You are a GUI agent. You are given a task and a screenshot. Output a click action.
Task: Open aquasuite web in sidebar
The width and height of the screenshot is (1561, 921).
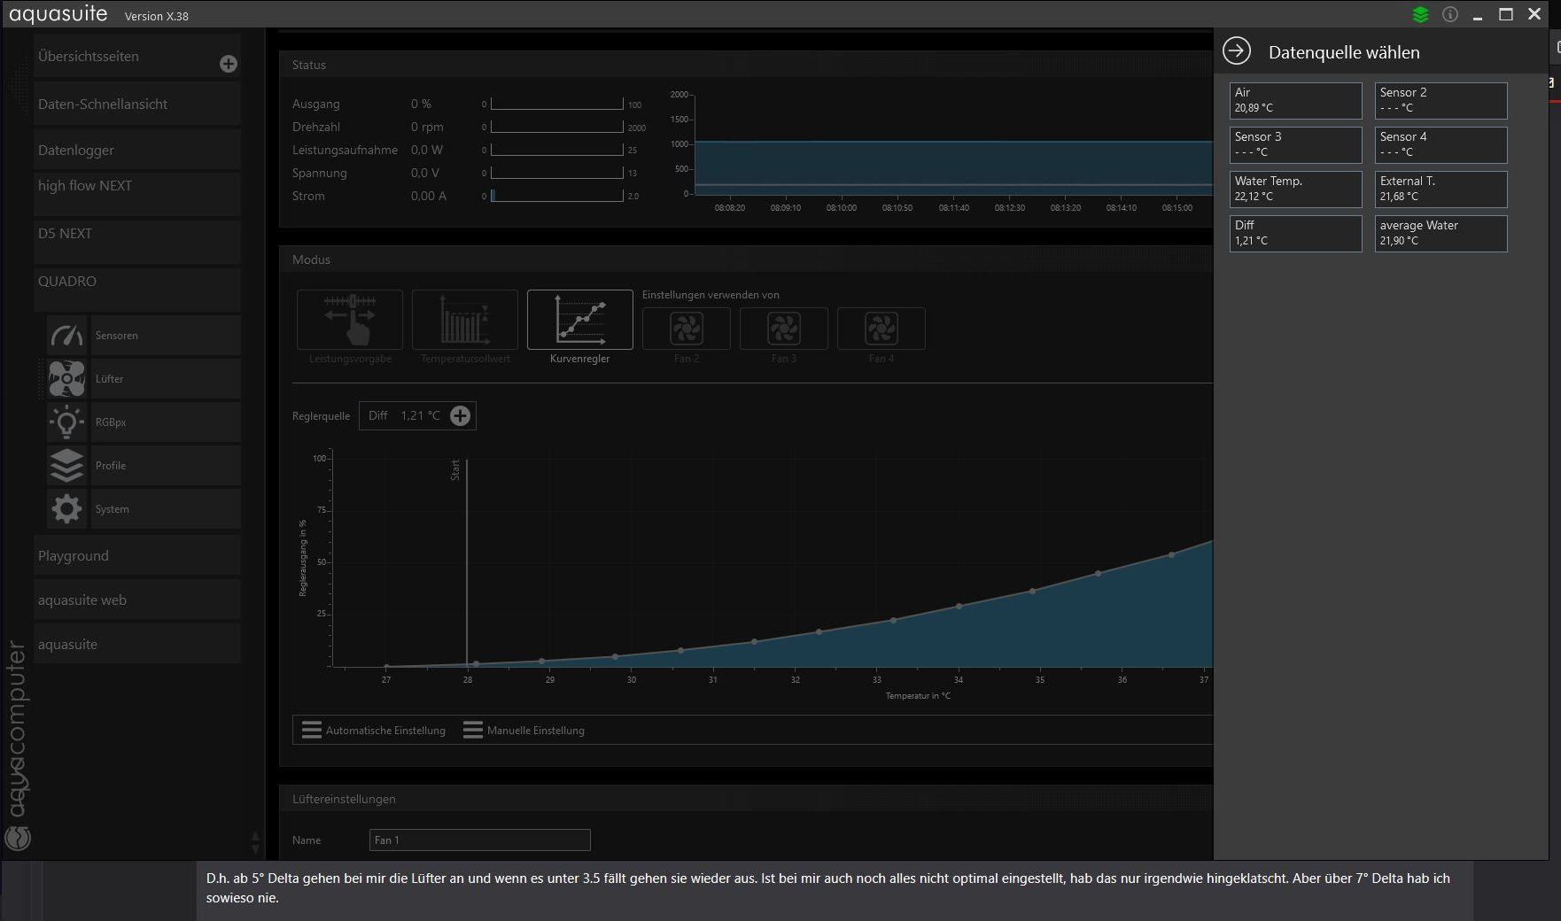click(136, 600)
